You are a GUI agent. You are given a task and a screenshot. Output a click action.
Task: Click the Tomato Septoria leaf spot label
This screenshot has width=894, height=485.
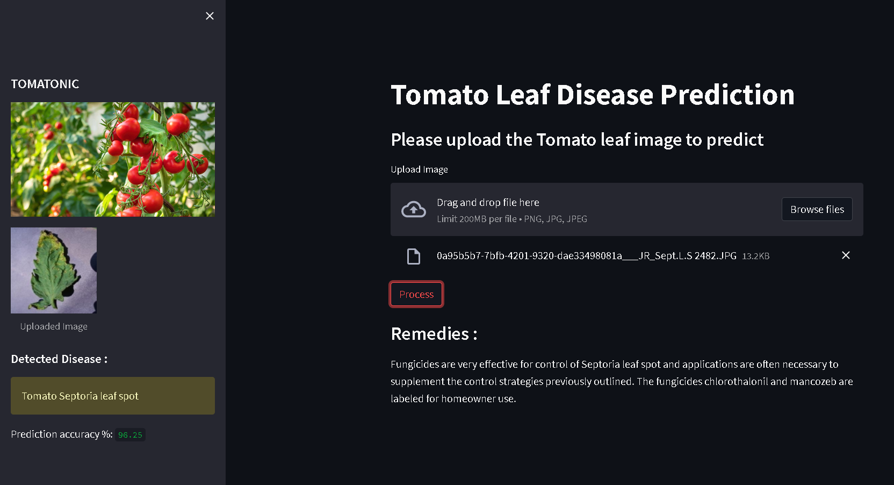[x=80, y=396]
